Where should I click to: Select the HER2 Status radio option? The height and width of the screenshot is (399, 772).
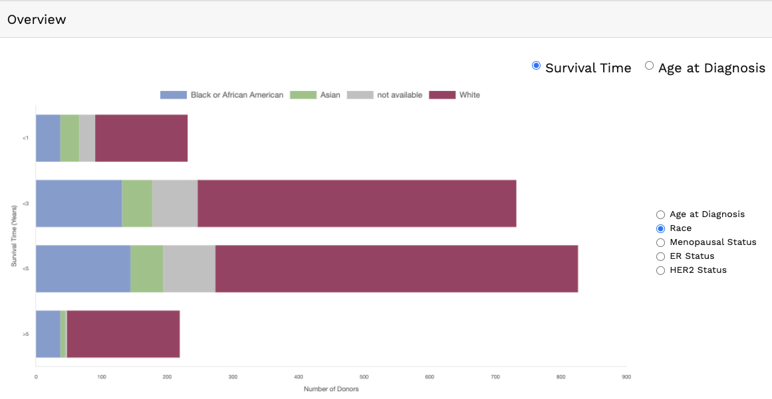click(x=660, y=270)
